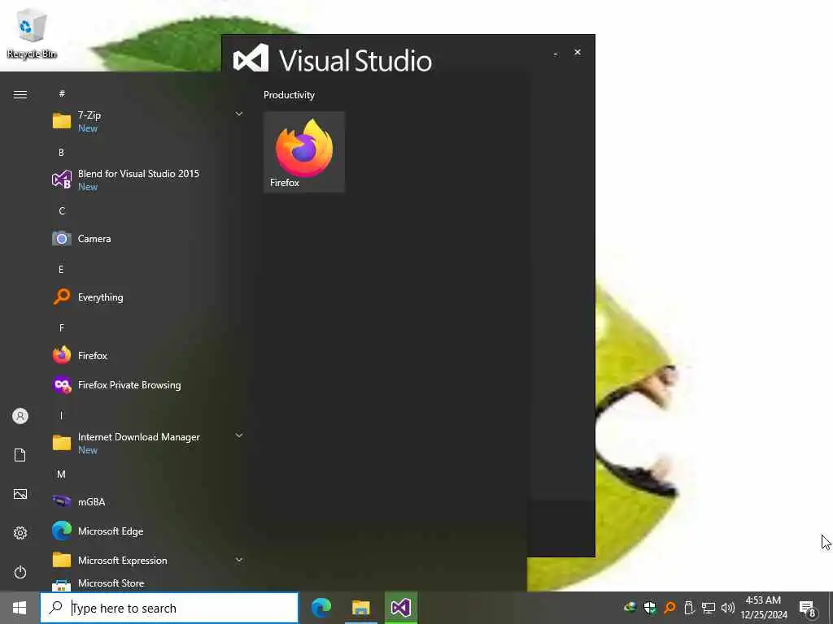Click the taskbar search box
This screenshot has height=624, width=833.
[x=169, y=608]
